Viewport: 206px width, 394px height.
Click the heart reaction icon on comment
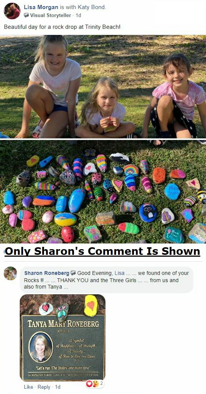pos(89,384)
